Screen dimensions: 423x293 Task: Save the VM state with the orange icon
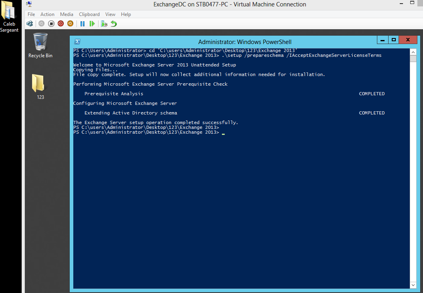click(x=70, y=24)
